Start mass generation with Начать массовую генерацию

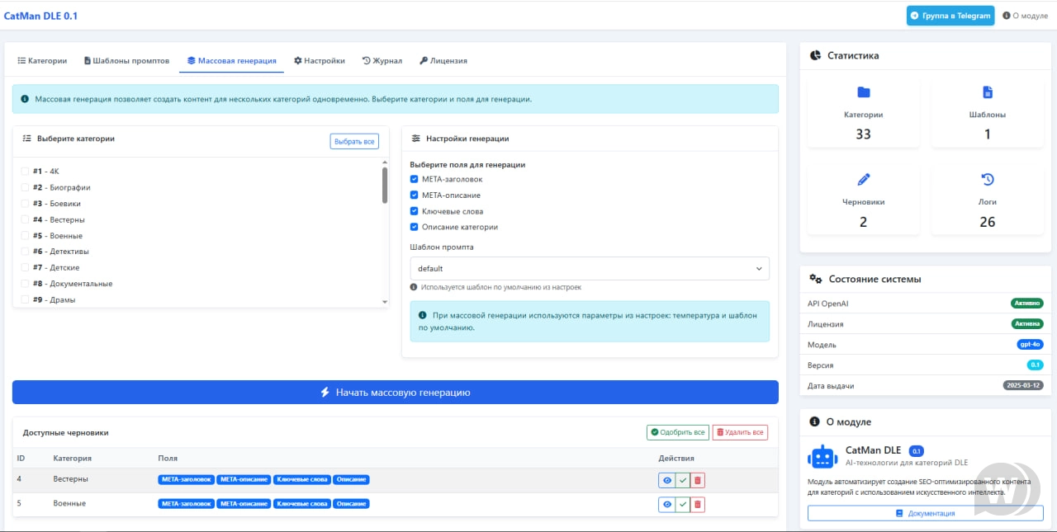pyautogui.click(x=395, y=393)
